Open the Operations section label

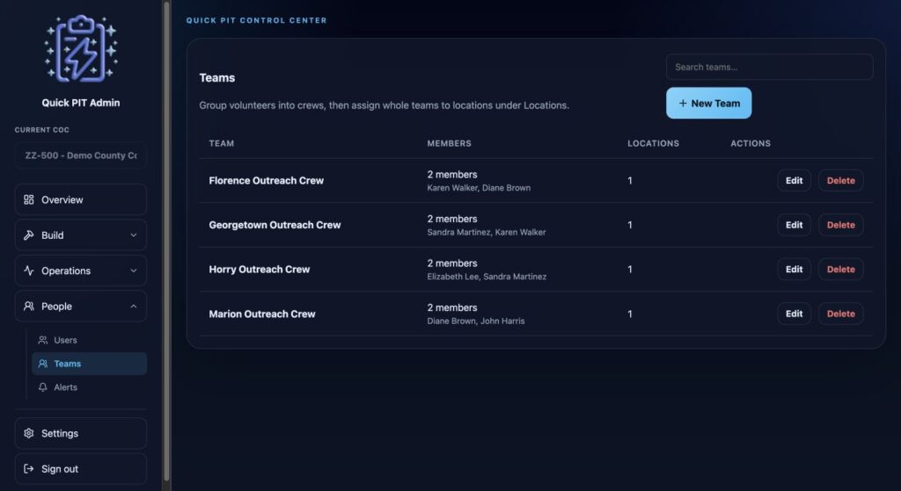point(65,271)
